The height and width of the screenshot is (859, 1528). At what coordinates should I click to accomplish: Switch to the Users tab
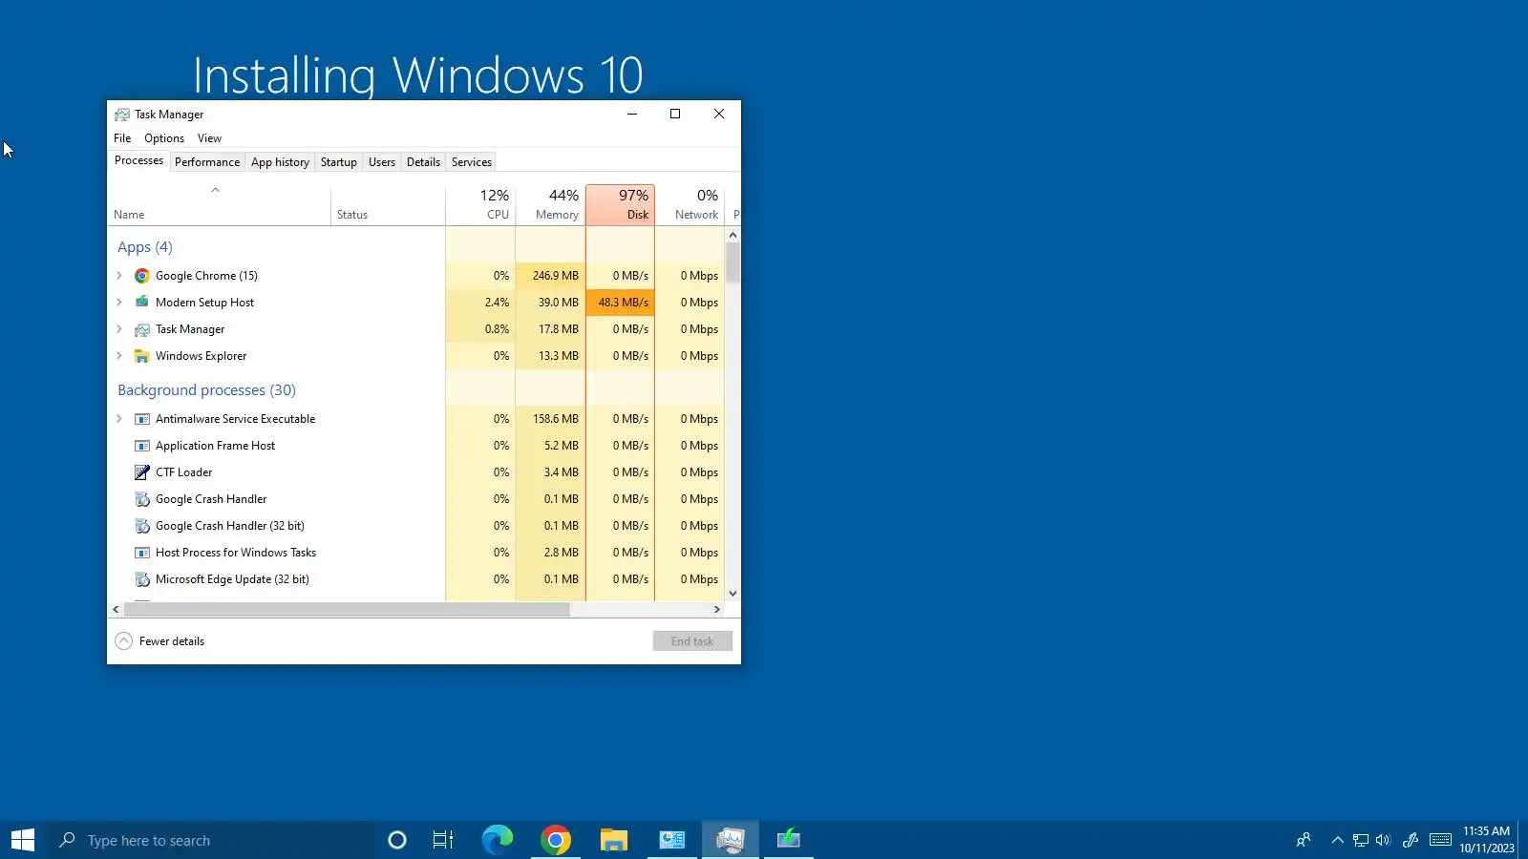(x=381, y=162)
